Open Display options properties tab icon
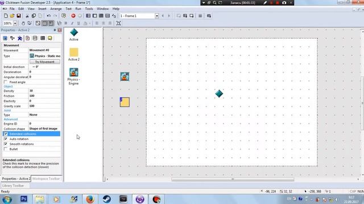This screenshot has width=364, height=204. [5, 38]
